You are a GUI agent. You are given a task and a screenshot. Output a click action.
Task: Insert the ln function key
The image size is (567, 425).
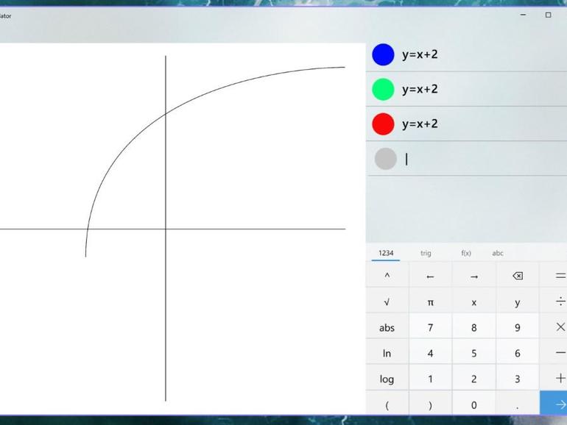pyautogui.click(x=387, y=353)
